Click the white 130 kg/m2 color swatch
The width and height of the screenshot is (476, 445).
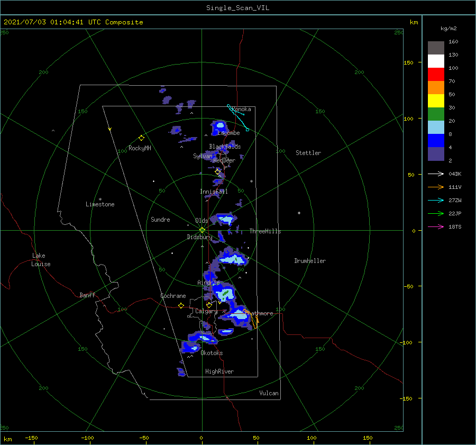(436, 61)
